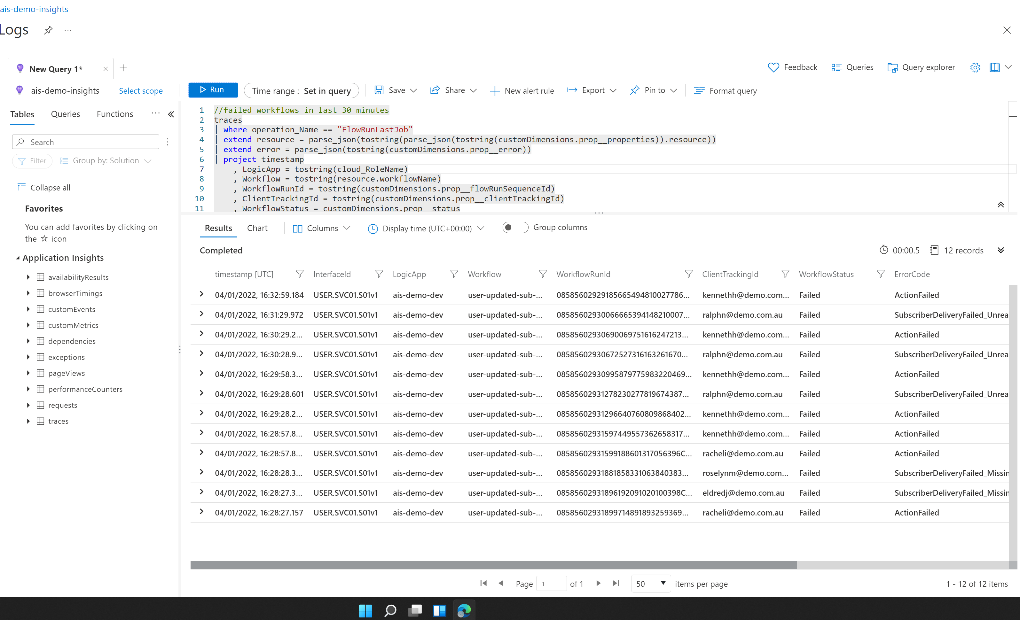Switch to the Results tab

[x=217, y=227]
